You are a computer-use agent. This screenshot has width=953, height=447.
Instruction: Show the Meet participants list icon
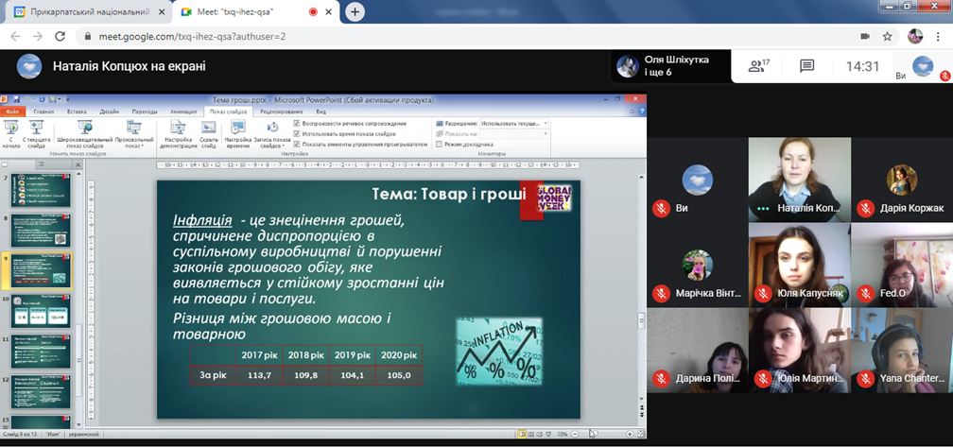pyautogui.click(x=757, y=66)
